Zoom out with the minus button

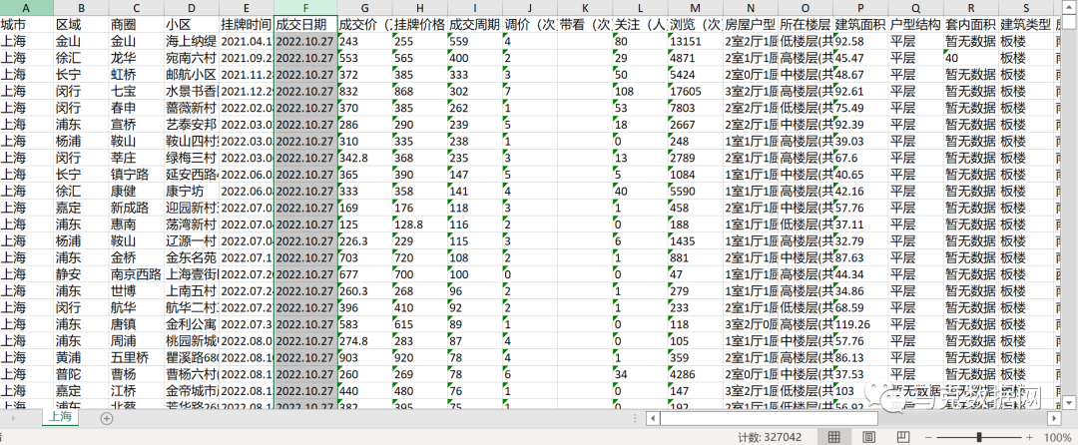pos(929,437)
